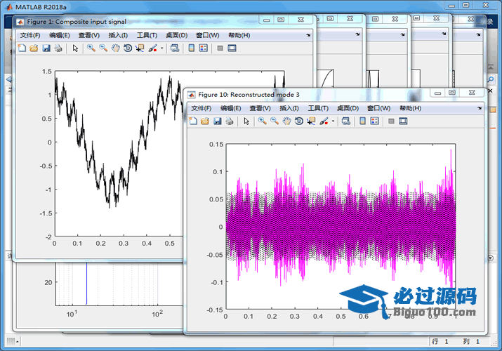
Task: Pick Brush data tool in Figure 1
Action: tap(153, 48)
